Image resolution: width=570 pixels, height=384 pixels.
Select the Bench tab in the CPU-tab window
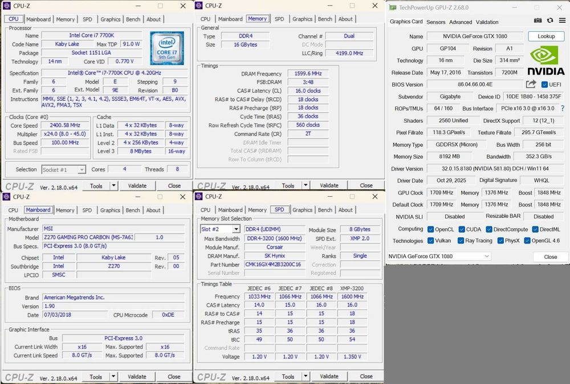click(133, 19)
